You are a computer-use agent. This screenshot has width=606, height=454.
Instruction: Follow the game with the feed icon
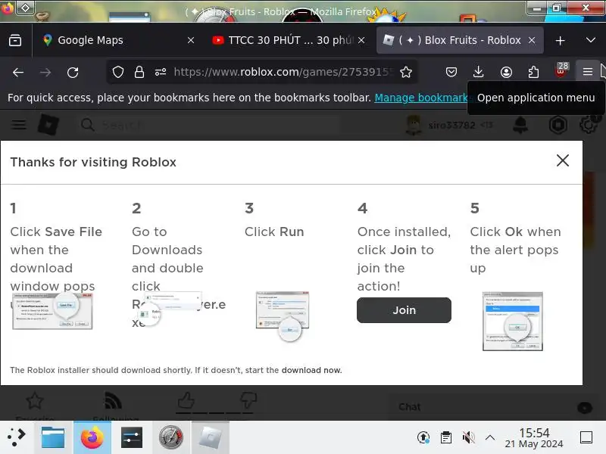coord(113,401)
